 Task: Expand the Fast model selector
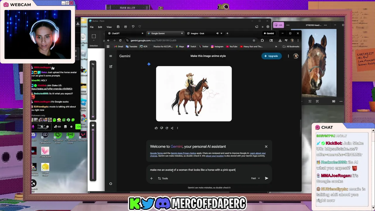255,178
